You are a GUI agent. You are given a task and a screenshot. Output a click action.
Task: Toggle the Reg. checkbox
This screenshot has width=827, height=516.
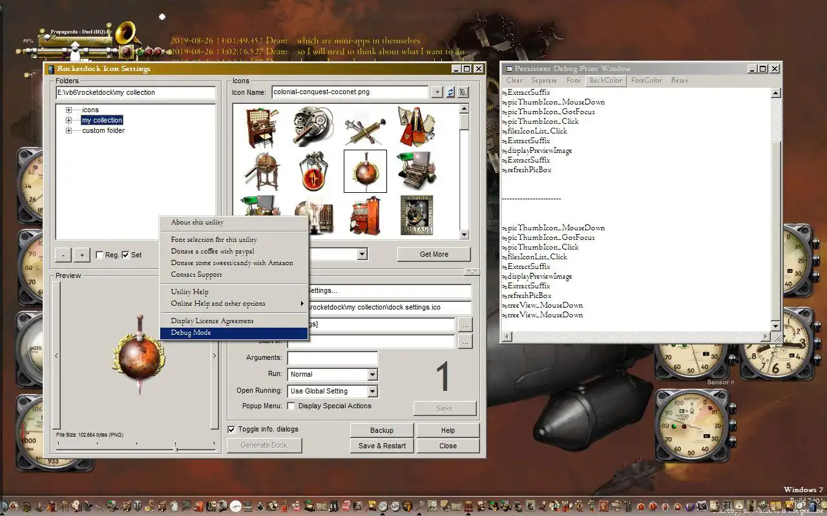pyautogui.click(x=99, y=255)
